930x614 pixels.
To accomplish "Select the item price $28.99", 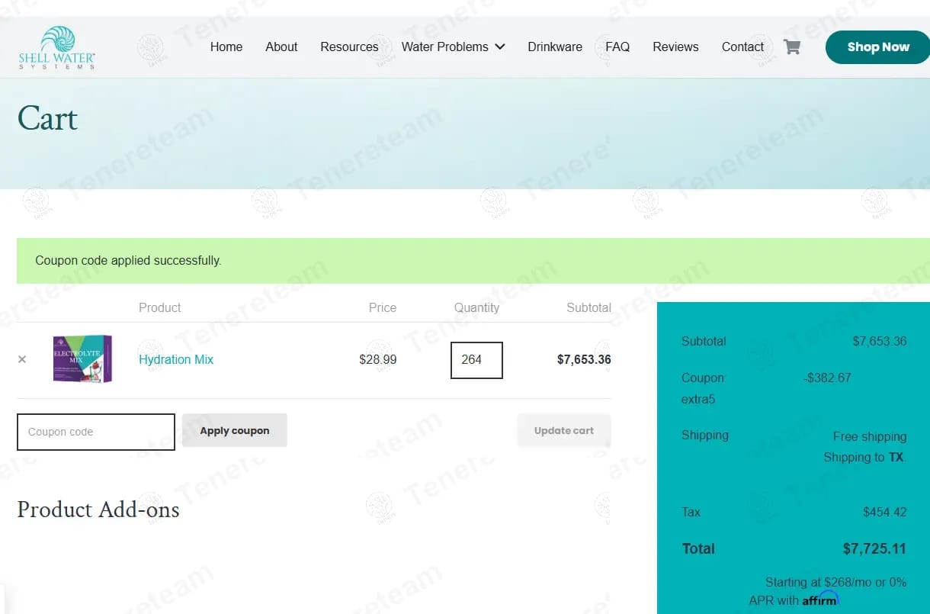I will (x=378, y=359).
